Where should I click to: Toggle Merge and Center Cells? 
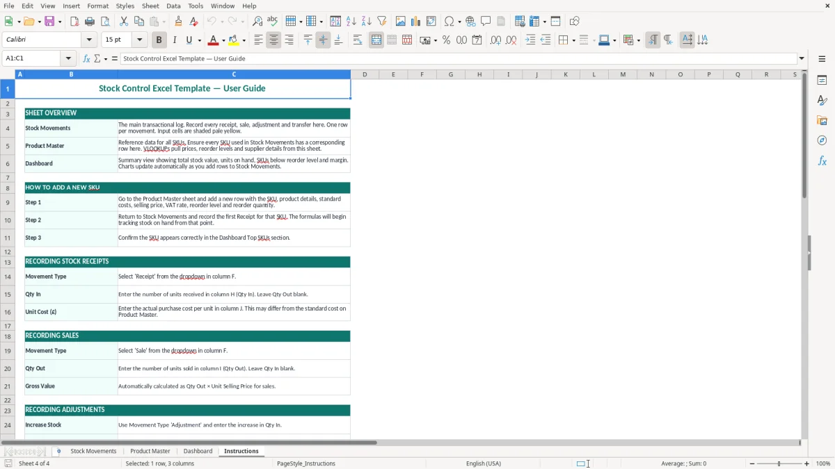click(376, 40)
